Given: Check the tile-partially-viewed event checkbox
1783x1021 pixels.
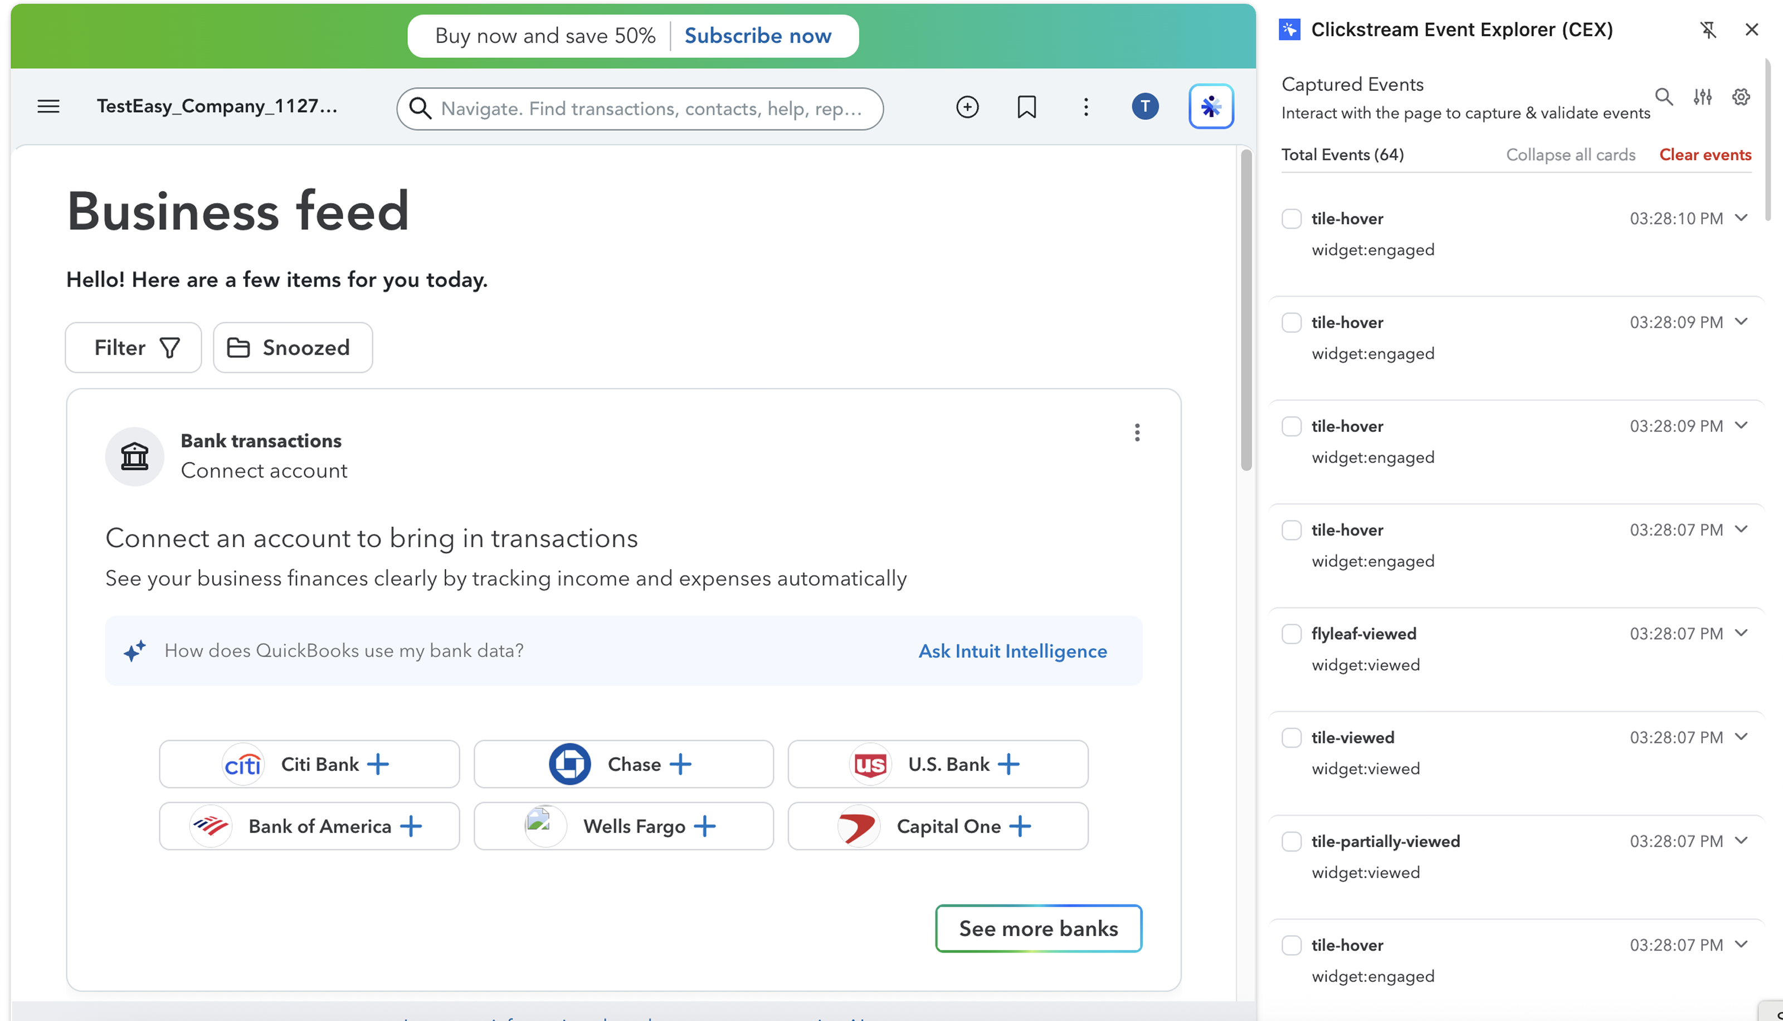Looking at the screenshot, I should (x=1292, y=842).
